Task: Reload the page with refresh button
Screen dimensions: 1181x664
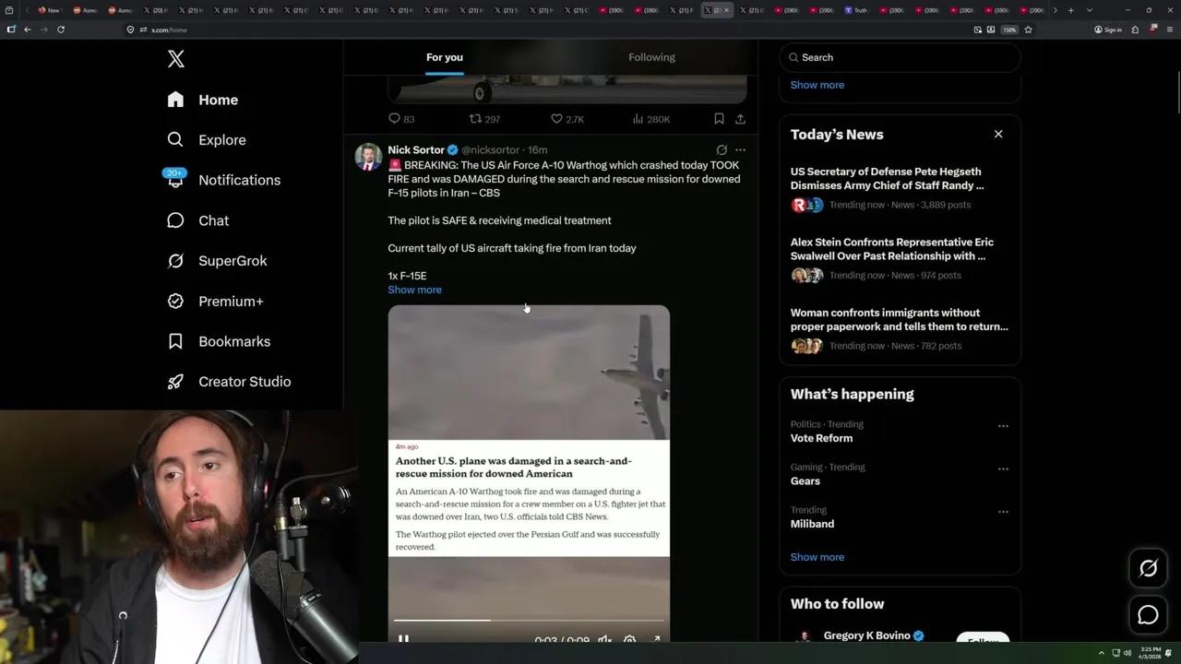Action: (61, 30)
